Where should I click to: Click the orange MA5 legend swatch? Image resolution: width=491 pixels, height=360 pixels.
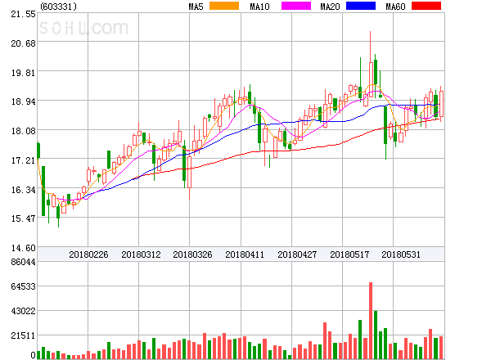[x=224, y=6]
